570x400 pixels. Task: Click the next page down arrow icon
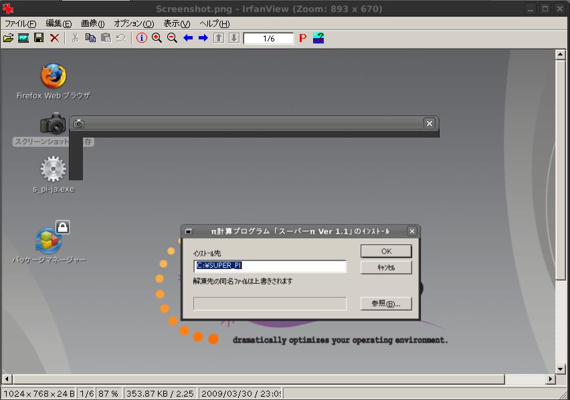point(234,38)
